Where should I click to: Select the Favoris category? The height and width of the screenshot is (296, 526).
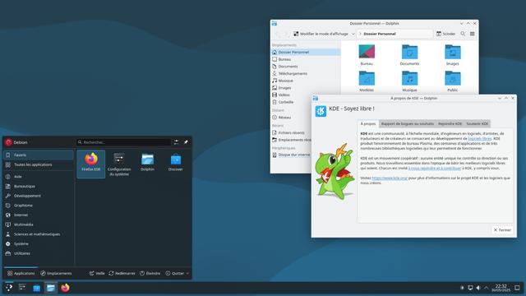39,155
